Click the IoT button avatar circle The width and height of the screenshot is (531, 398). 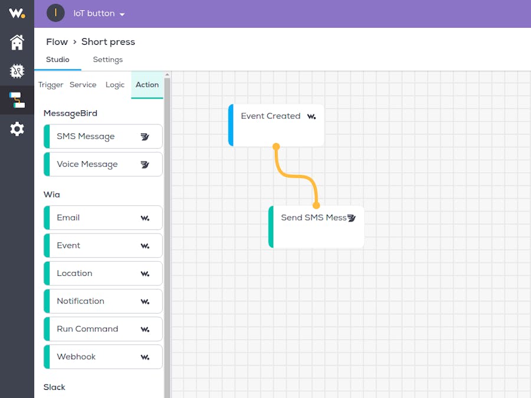(x=55, y=13)
